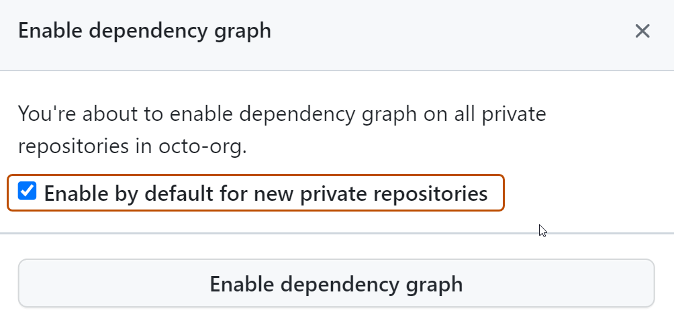Viewport: 674px width, 321px height.
Task: Dismiss the dialog with the X icon
Action: pyautogui.click(x=642, y=31)
